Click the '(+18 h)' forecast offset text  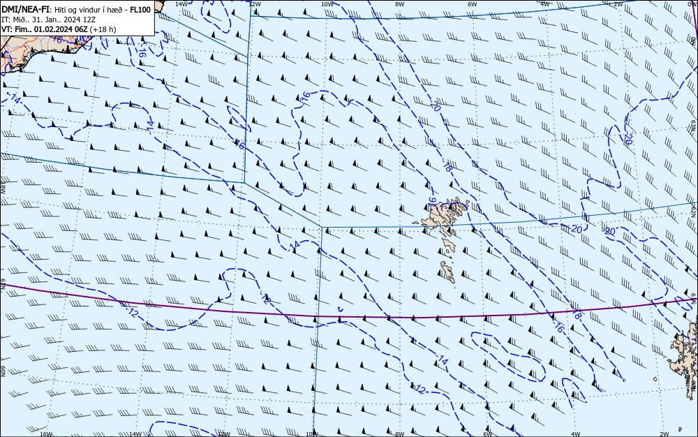tap(103, 29)
